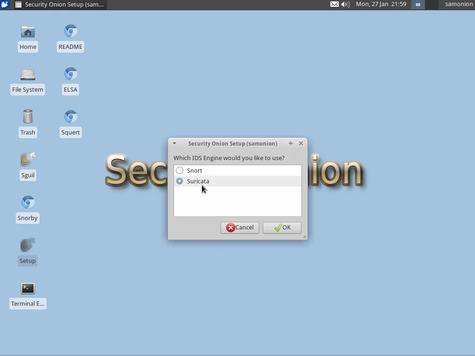Click the dialog resize grip corner
The width and height of the screenshot is (475, 356).
(304, 236)
